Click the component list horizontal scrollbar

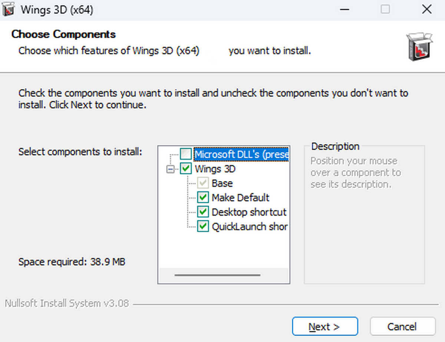[x=217, y=275]
